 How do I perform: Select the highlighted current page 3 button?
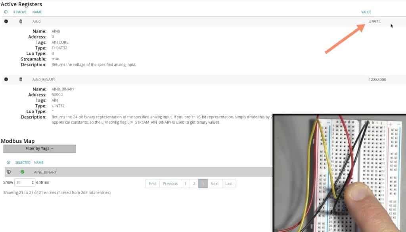203,184
